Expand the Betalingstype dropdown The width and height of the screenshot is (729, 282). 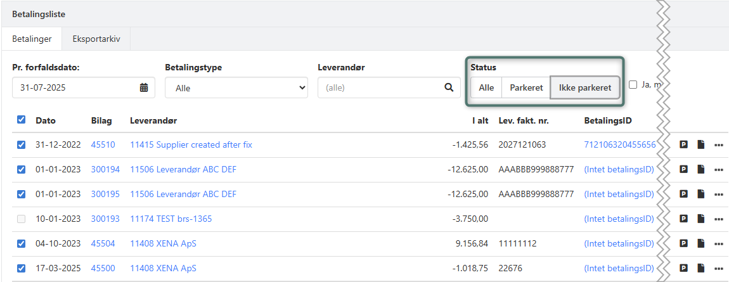click(236, 88)
